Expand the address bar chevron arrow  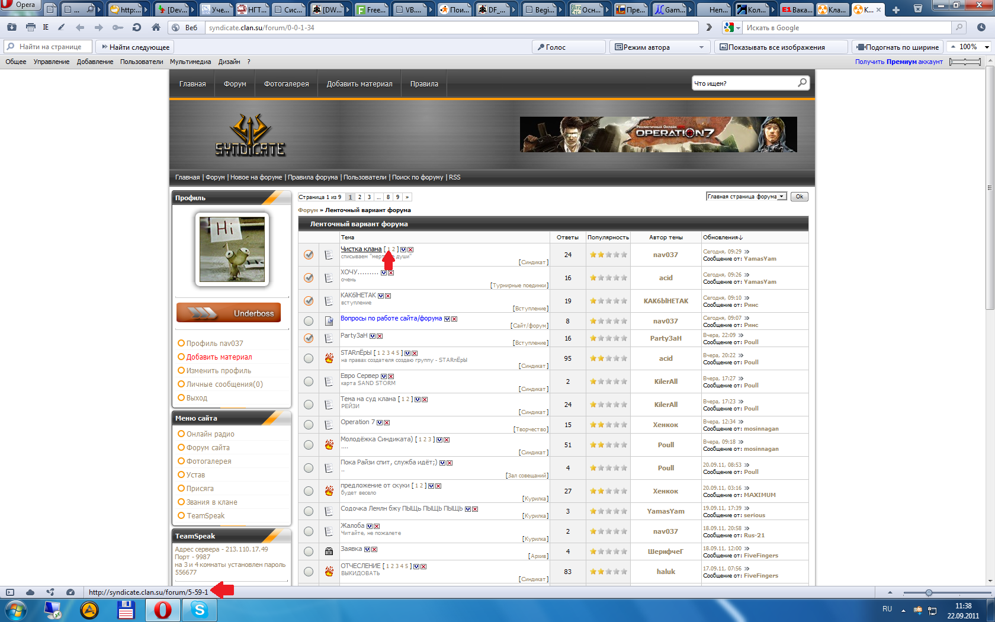coord(709,27)
